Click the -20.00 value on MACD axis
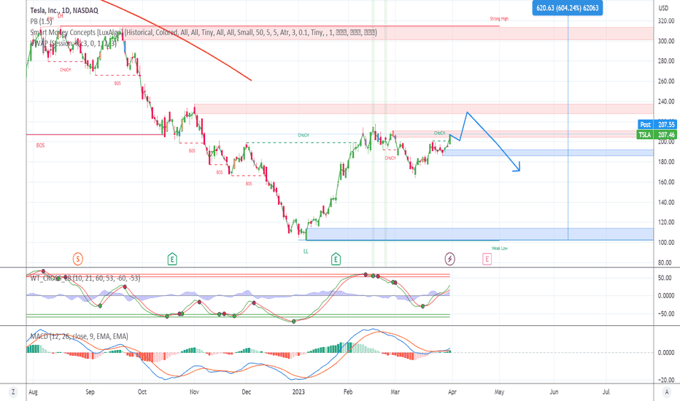Viewport: 680px width, 401px height. coord(666,380)
